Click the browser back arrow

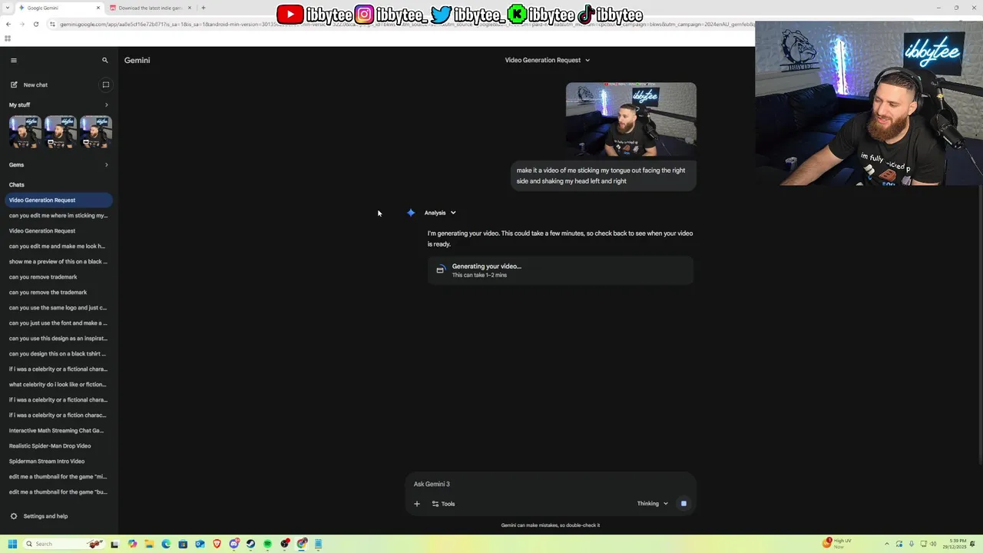click(8, 24)
